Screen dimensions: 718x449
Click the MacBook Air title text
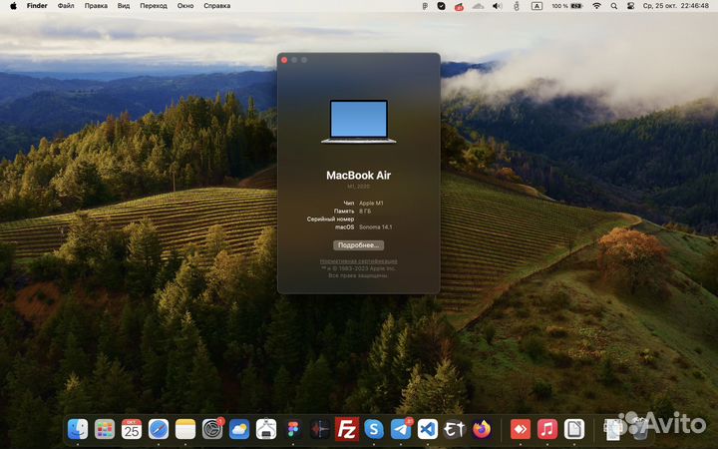(359, 175)
